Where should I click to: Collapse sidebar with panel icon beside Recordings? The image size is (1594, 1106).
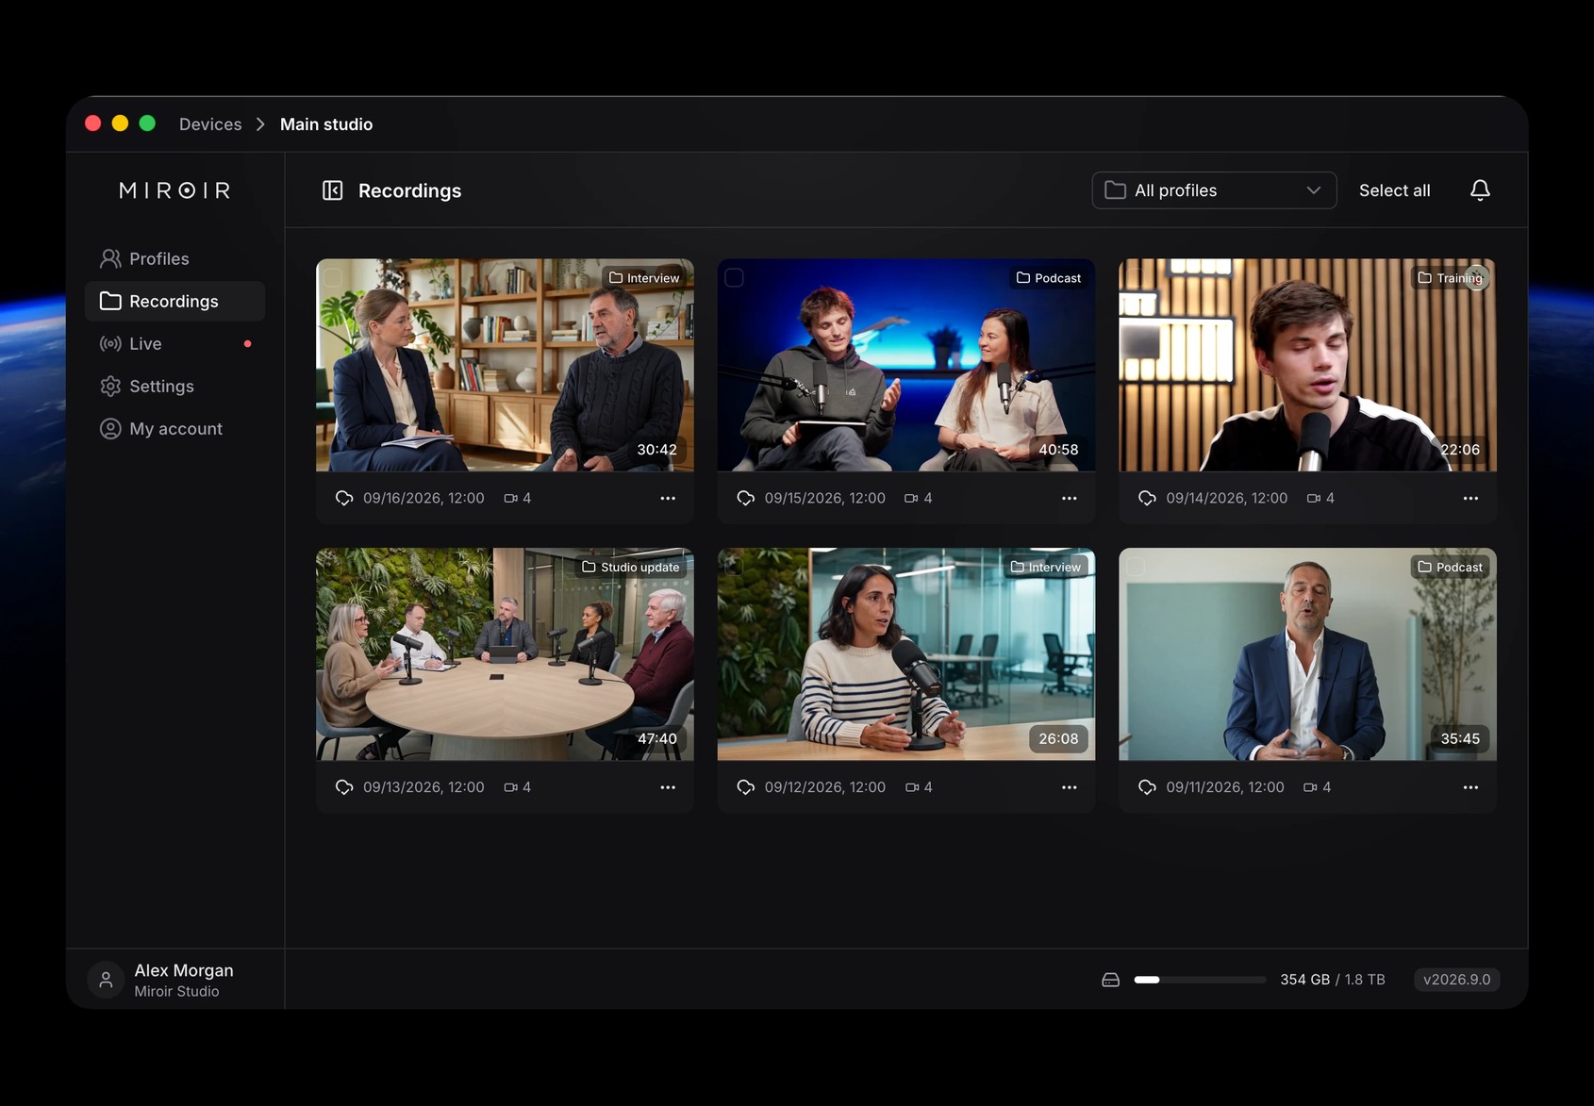pyautogui.click(x=332, y=190)
